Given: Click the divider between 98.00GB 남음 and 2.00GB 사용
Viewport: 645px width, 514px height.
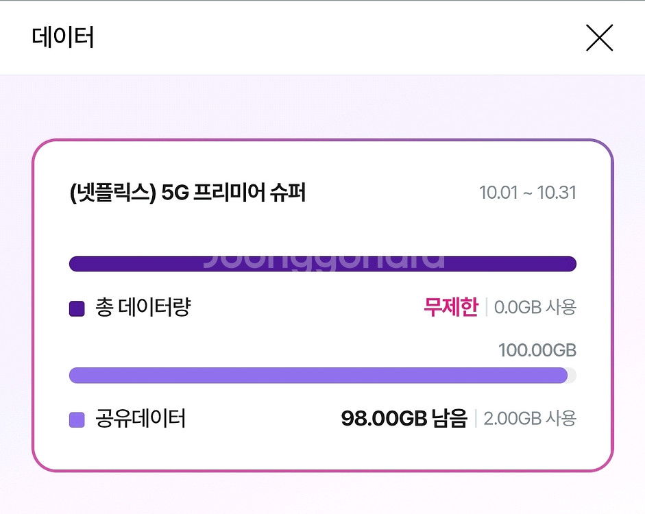Looking at the screenshot, I should (x=476, y=418).
